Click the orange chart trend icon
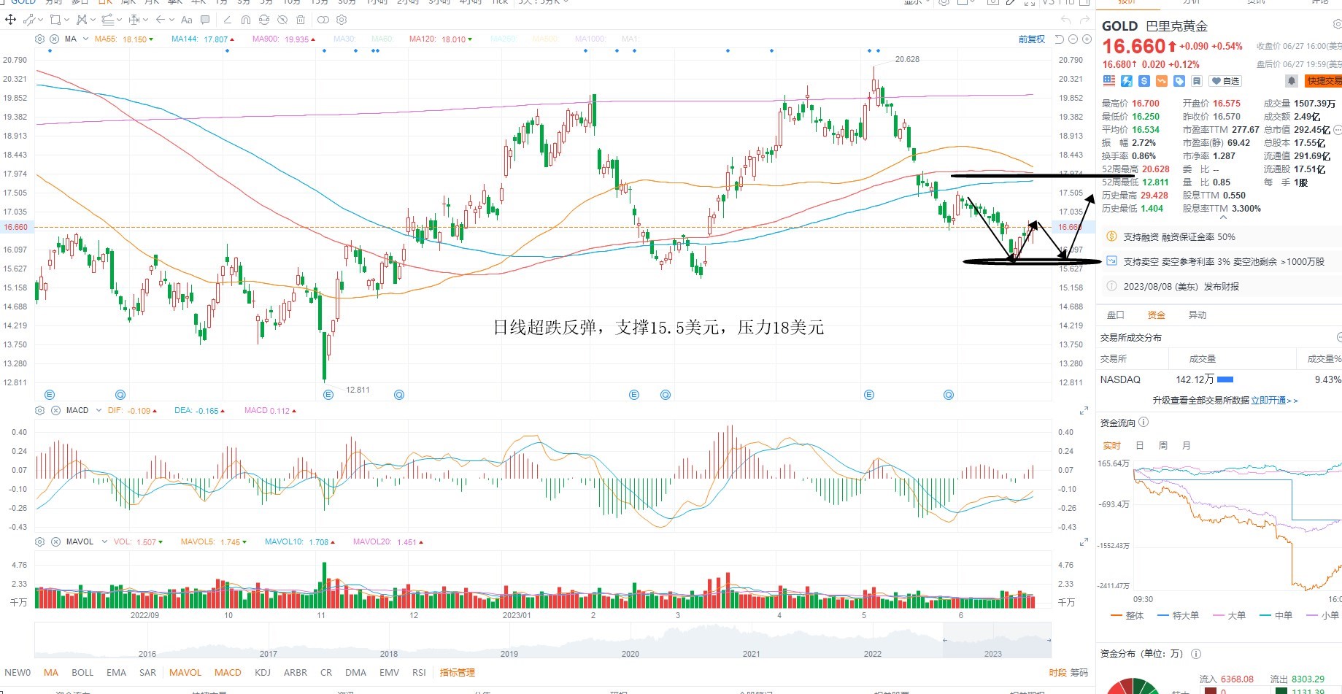The width and height of the screenshot is (1342, 694). [x=1162, y=81]
